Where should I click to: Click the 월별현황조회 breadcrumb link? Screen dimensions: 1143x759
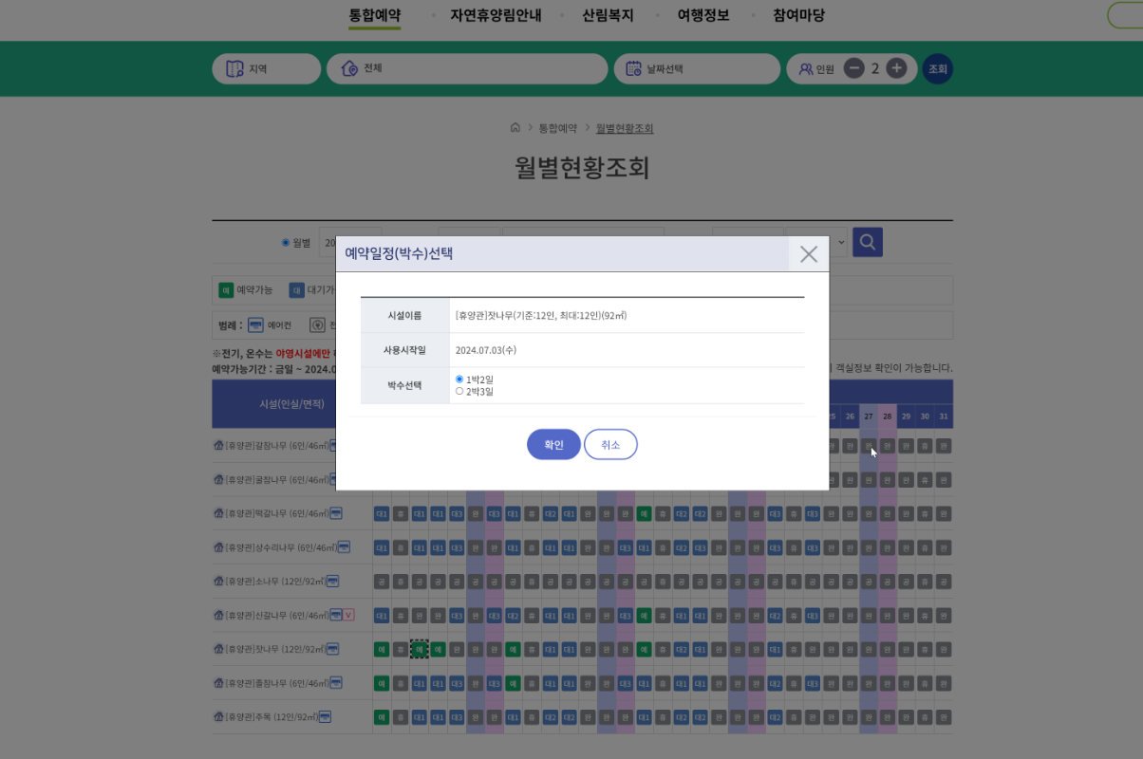[x=624, y=127]
